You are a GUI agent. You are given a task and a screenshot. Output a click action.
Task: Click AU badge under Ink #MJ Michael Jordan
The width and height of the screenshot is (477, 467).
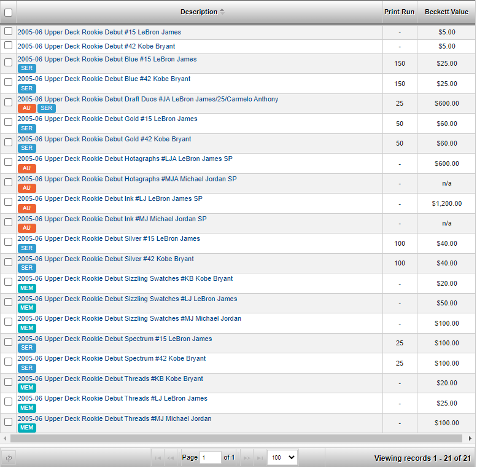tap(27, 228)
